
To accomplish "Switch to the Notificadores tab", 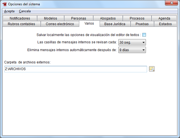I will point(20,18).
